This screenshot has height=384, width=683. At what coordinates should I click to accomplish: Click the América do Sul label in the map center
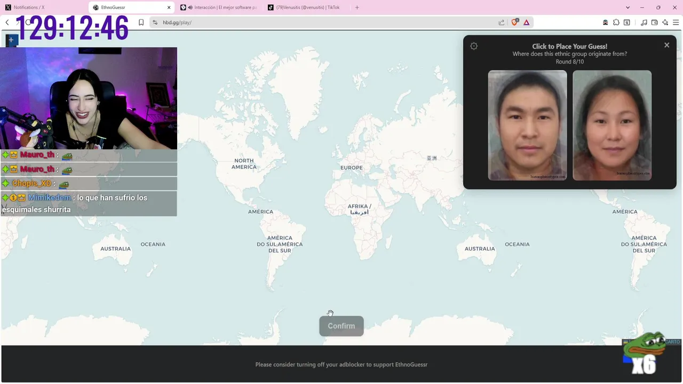280,244
